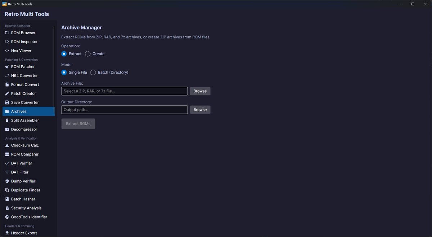The height and width of the screenshot is (237, 432).
Task: Click the swap arrows icon for N64 Converter
Action: 7,75
